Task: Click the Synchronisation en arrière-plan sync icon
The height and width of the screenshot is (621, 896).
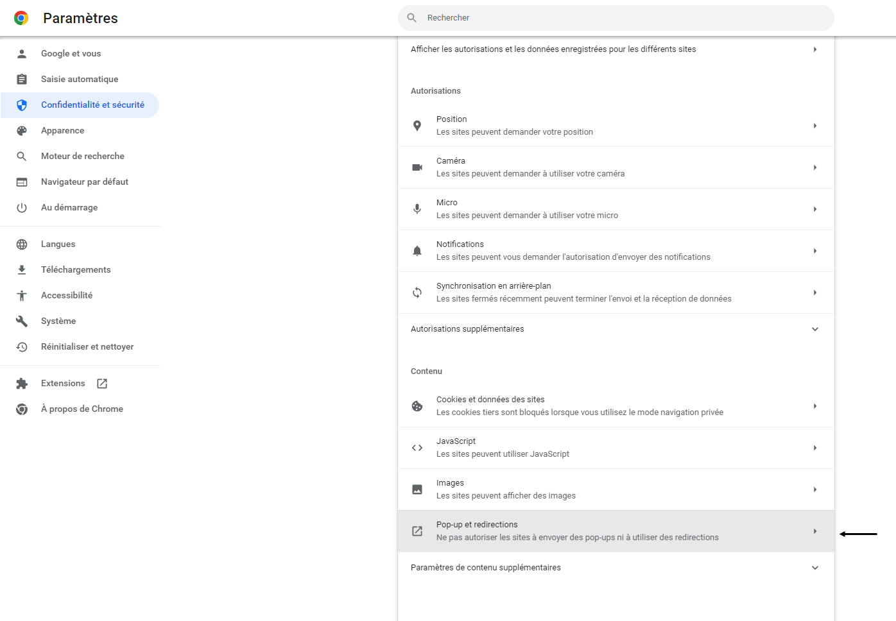Action: [417, 292]
